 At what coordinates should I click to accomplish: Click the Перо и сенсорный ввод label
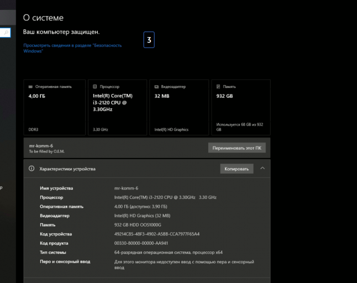coord(65,261)
